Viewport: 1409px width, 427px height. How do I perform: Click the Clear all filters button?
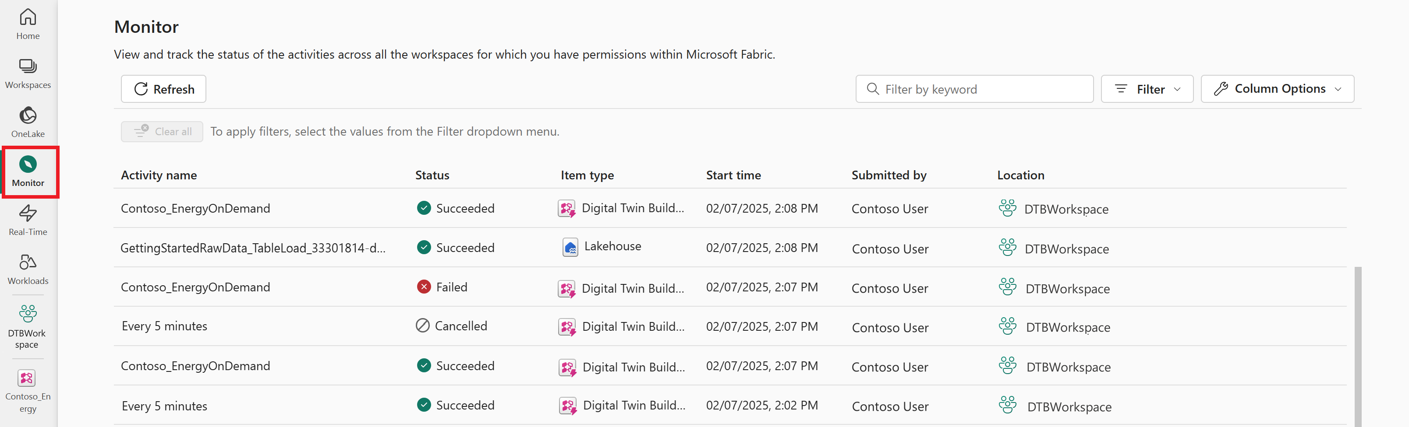pyautogui.click(x=162, y=132)
